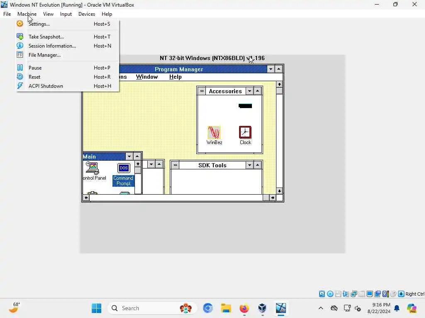Open Program Manager Window menu

tap(147, 77)
